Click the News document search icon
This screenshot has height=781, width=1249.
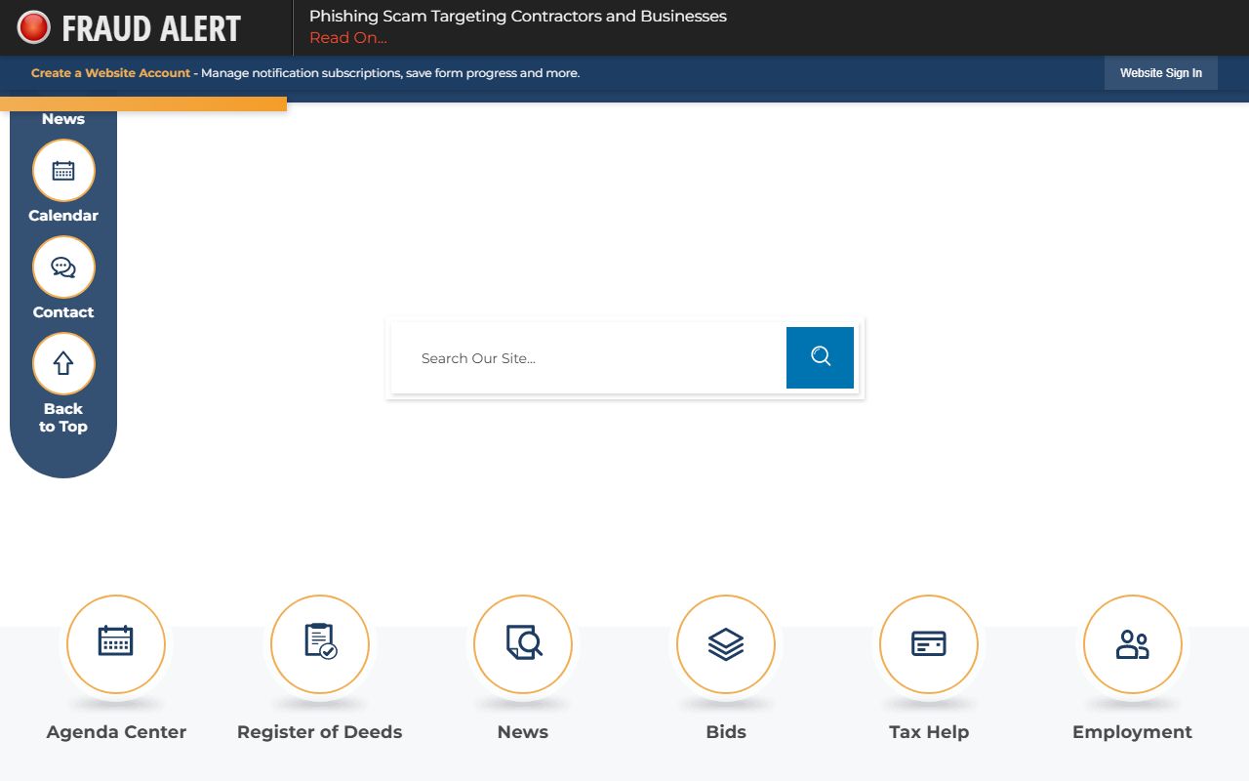click(x=523, y=644)
